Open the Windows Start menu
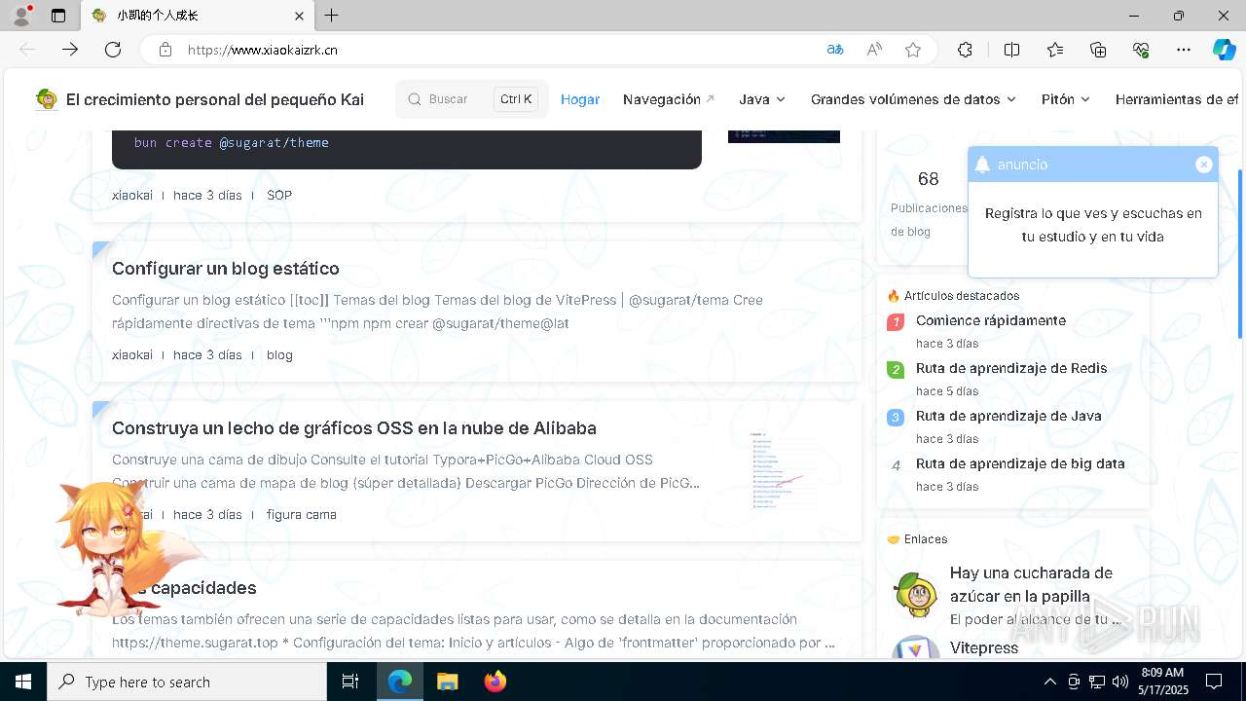This screenshot has height=701, width=1246. 23,682
